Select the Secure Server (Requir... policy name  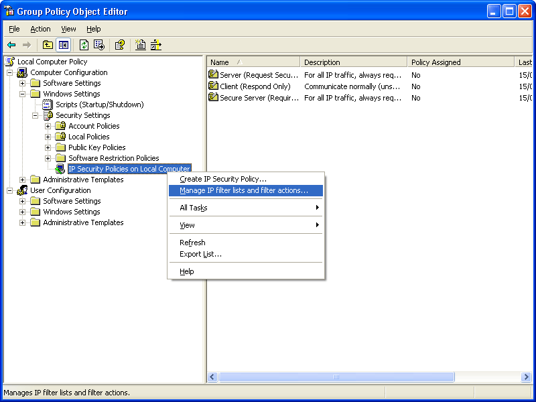click(259, 98)
